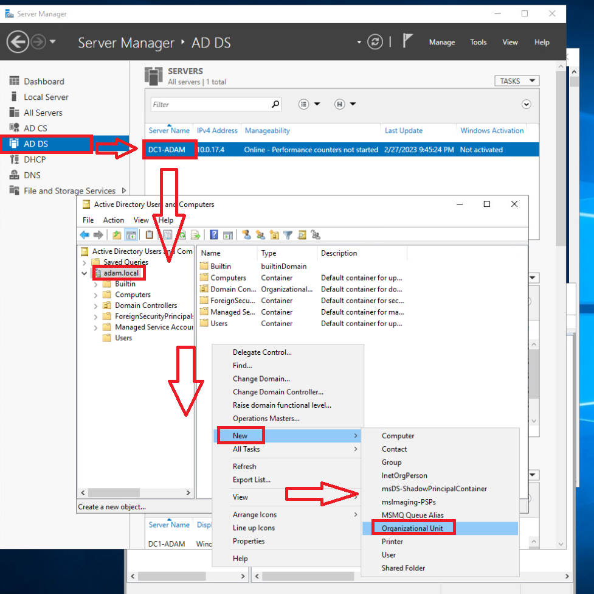Click the blue back arrow in ADUC toolbar
The width and height of the screenshot is (594, 594).
pos(85,235)
